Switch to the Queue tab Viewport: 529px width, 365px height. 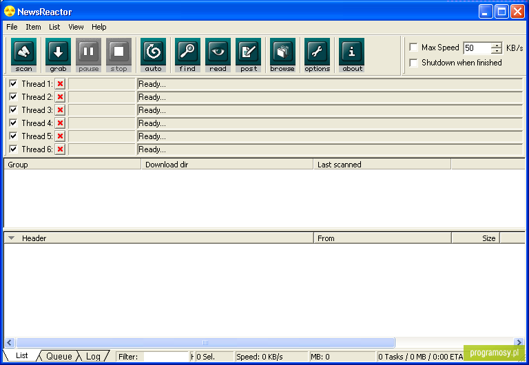[59, 356]
